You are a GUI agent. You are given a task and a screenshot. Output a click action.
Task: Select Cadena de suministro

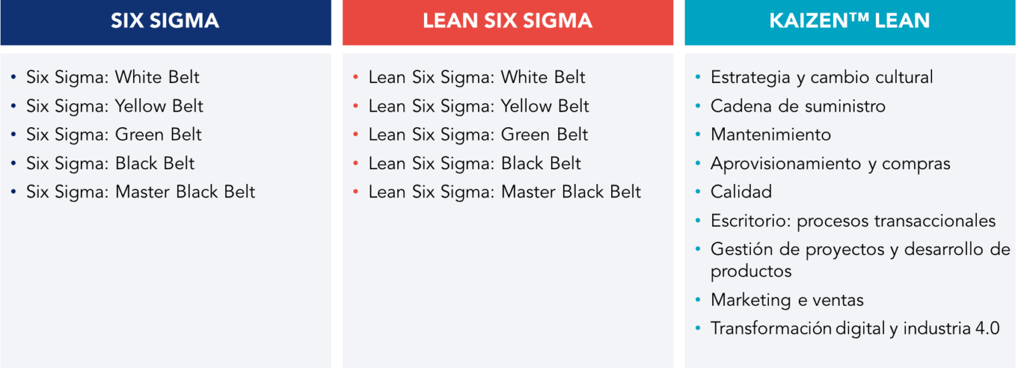pyautogui.click(x=798, y=106)
